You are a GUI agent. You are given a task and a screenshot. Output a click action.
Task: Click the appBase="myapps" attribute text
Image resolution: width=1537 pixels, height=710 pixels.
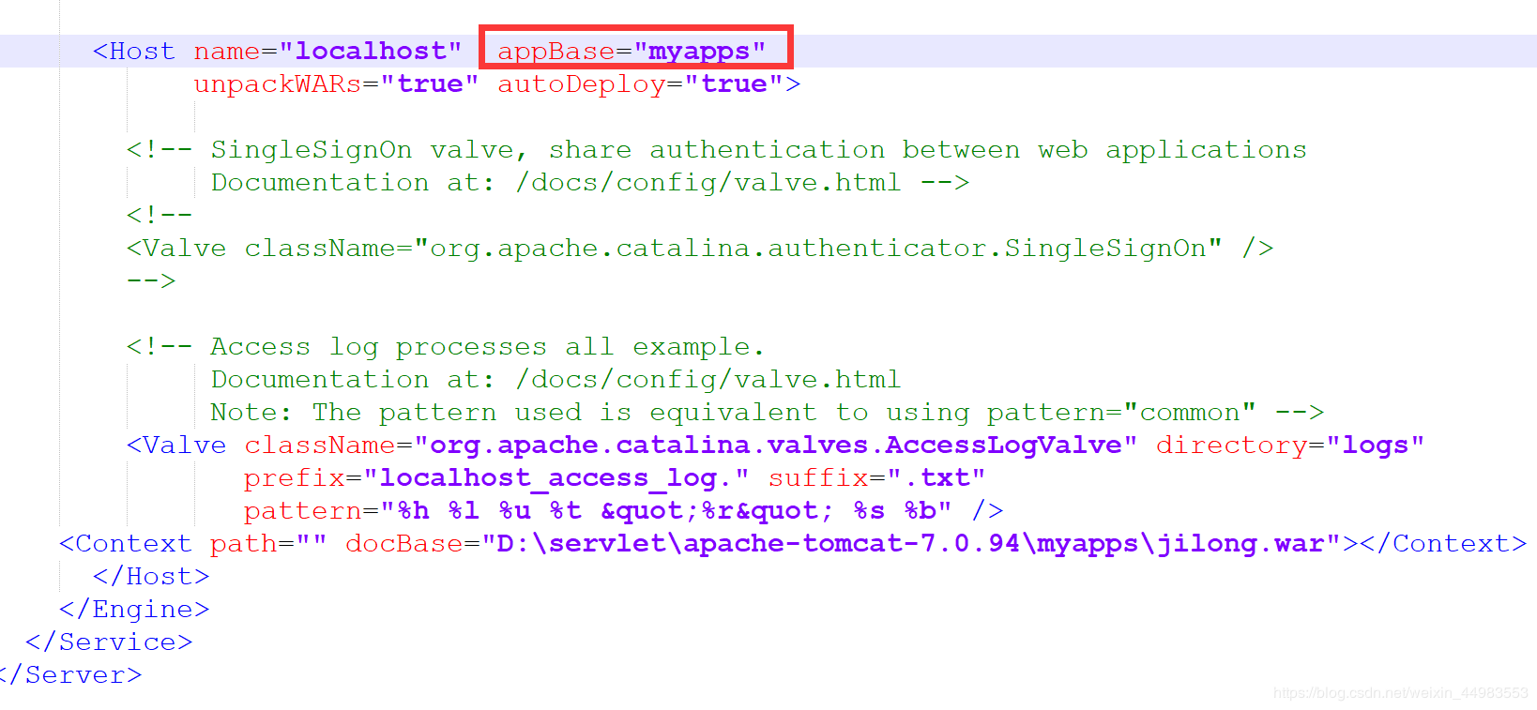[632, 51]
